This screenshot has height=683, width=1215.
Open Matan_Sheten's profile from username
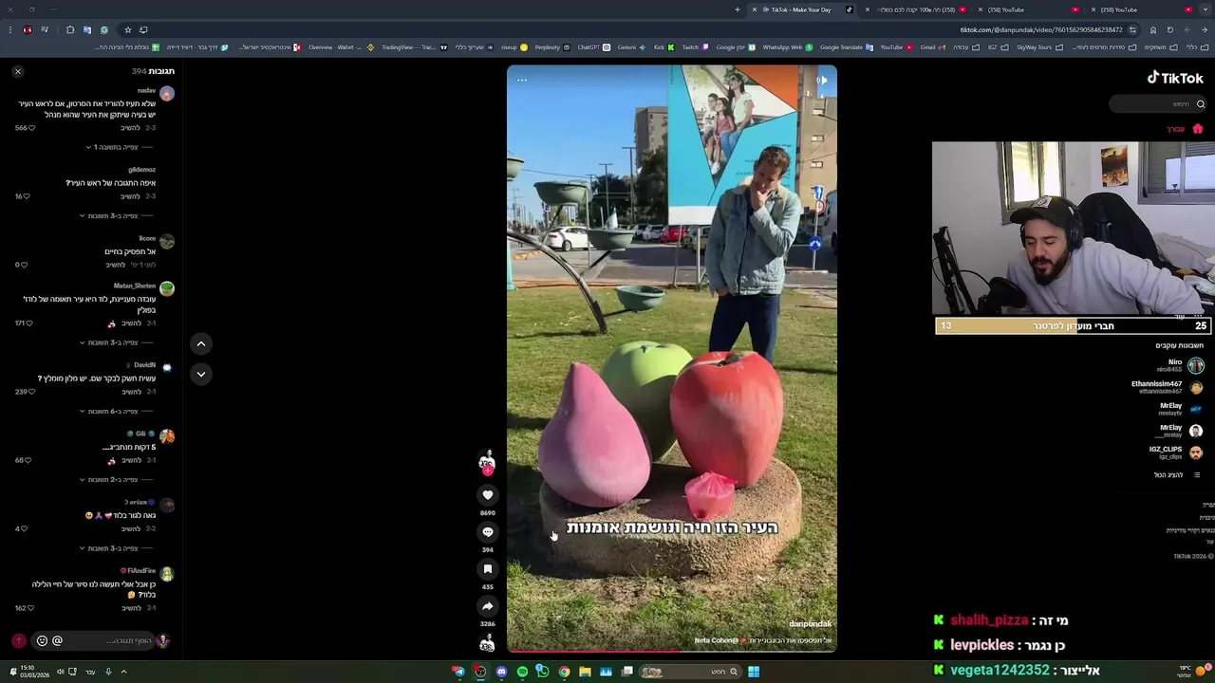point(135,286)
